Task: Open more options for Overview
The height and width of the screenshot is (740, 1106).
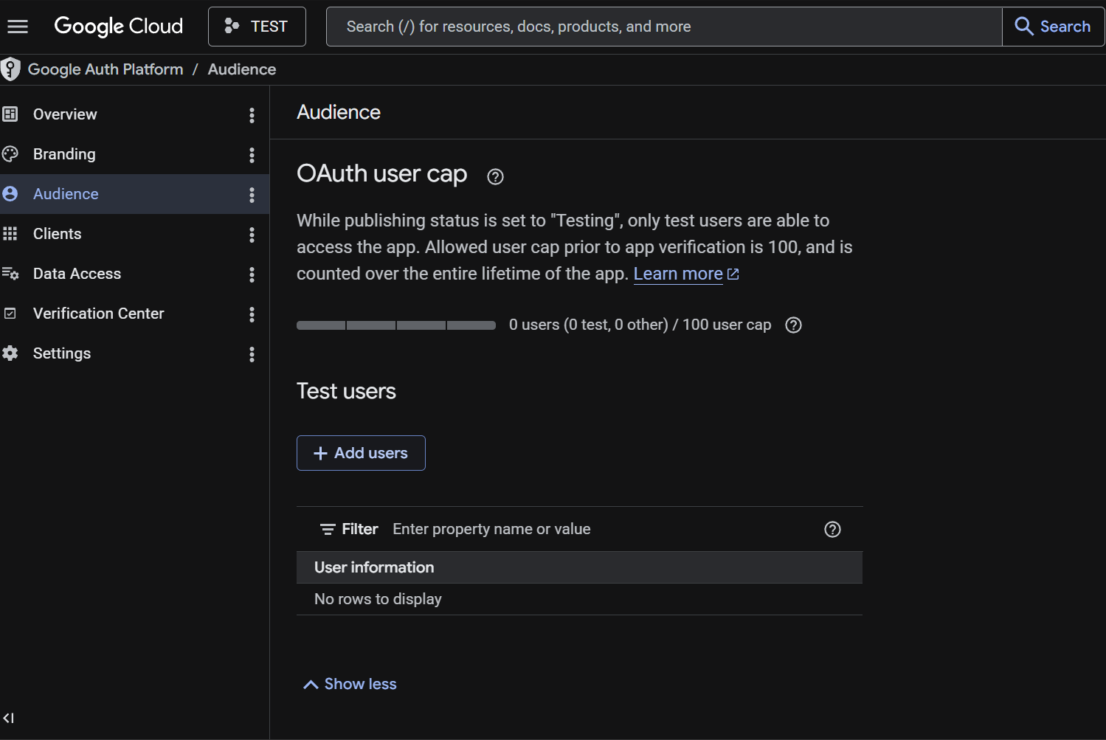Action: click(252, 115)
